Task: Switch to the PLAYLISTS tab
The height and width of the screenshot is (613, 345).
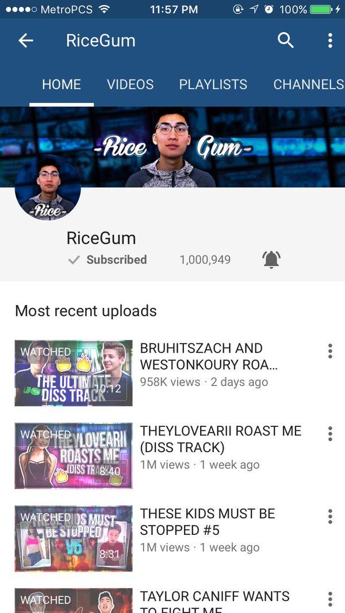Action: click(213, 84)
